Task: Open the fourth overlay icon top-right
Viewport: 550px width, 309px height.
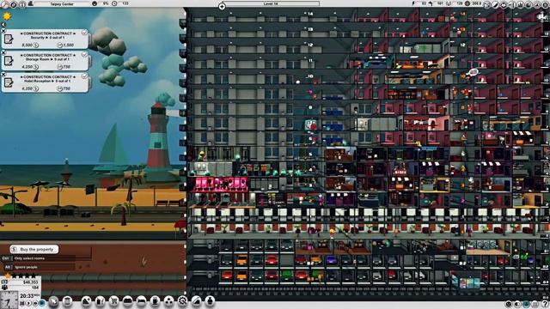Action: click(x=512, y=4)
